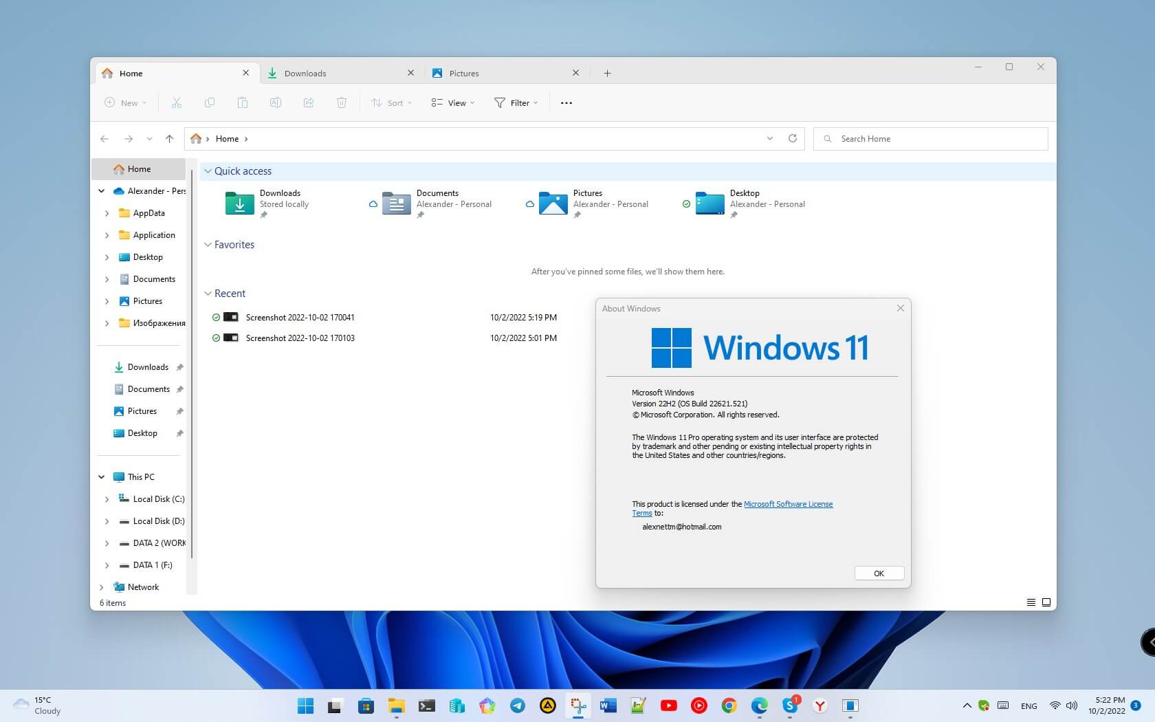Go forward with the right arrow
Image resolution: width=1155 pixels, height=722 pixels.
129,139
